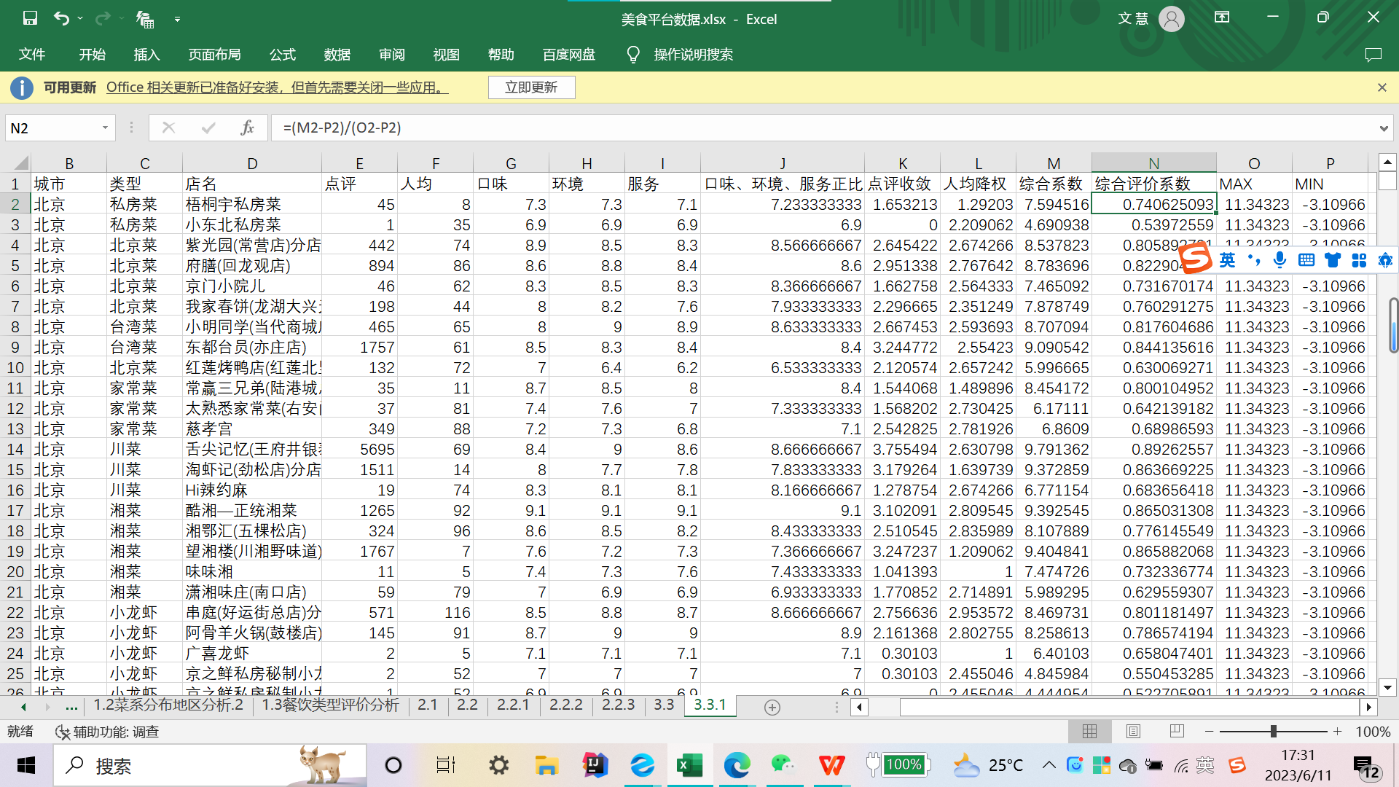
Task: Expand the formula bar chevron
Action: [x=1383, y=128]
